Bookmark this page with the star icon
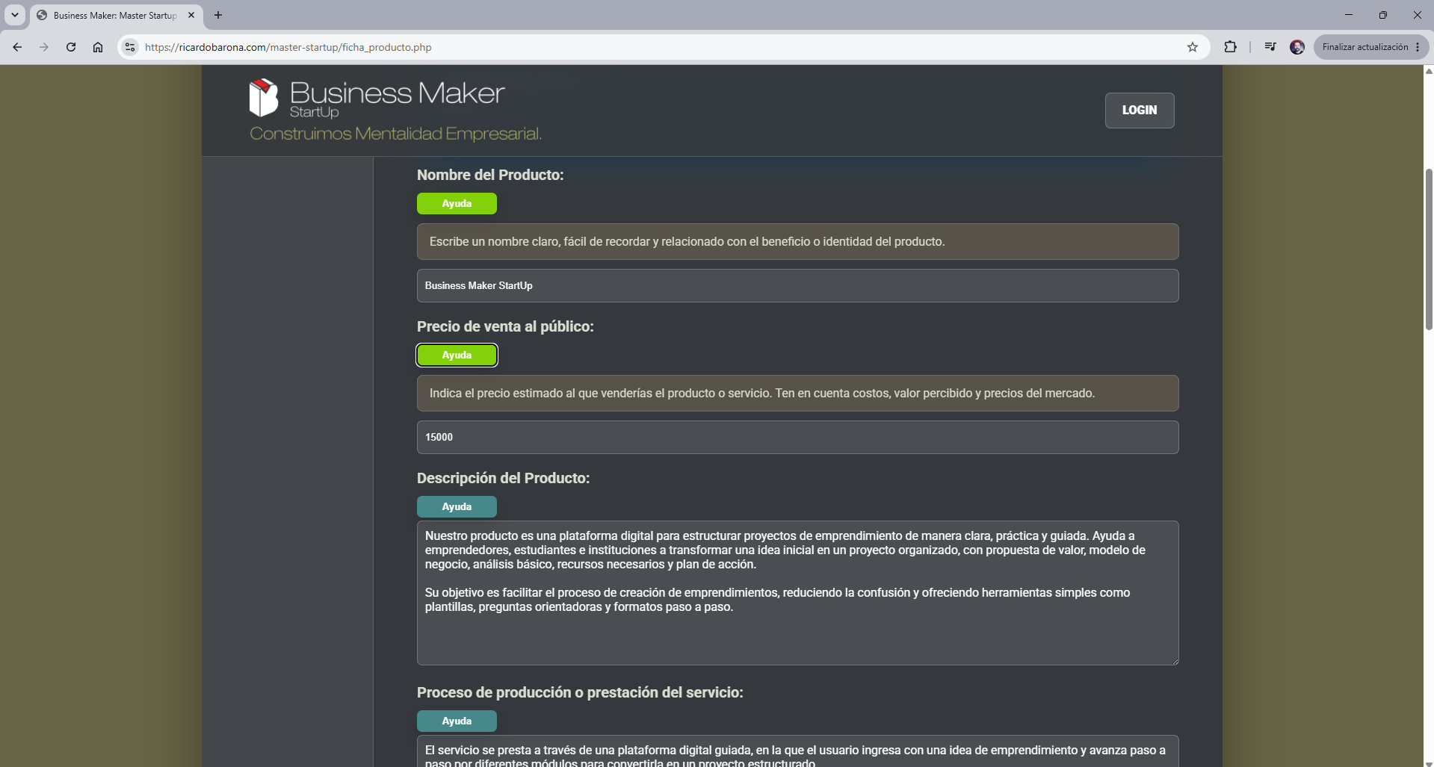The image size is (1434, 767). (x=1193, y=47)
